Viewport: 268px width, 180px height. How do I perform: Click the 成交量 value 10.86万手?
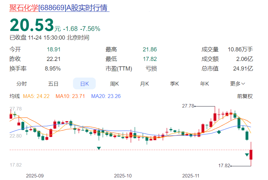tap(240, 49)
